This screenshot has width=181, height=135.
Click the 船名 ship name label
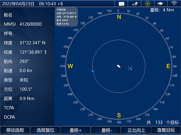[x=8, y=15]
